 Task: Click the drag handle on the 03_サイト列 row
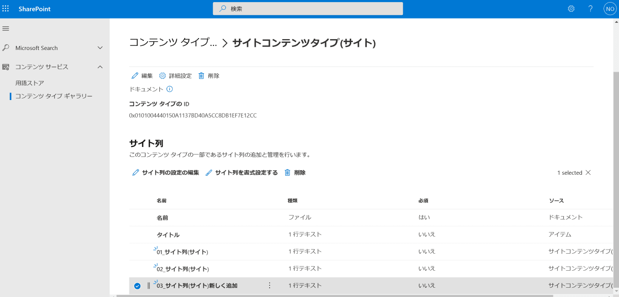click(x=149, y=286)
